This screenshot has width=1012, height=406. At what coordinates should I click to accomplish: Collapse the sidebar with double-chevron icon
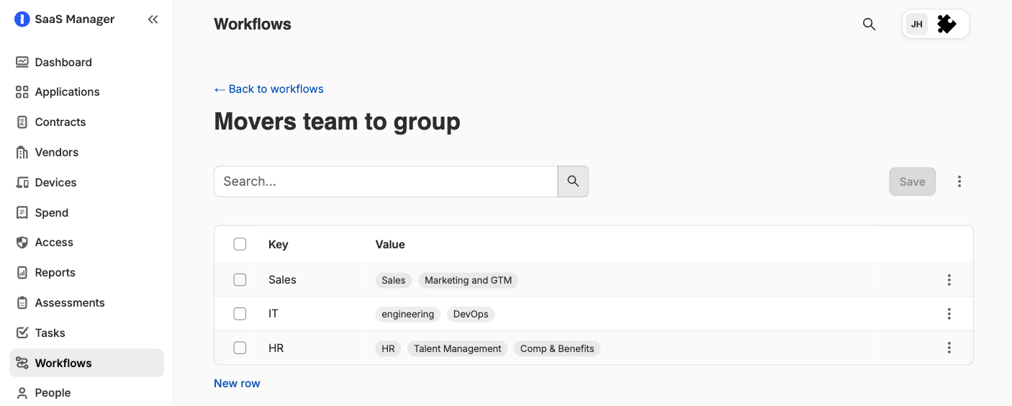coord(153,19)
